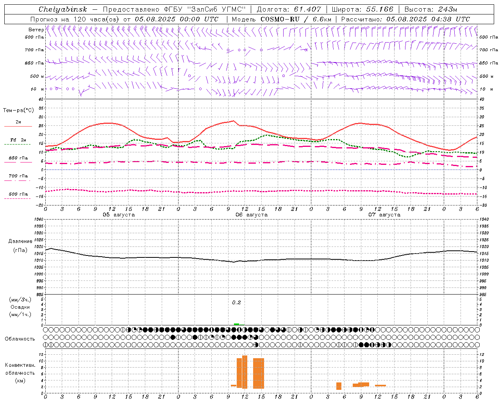Click the "Тем-ра(°C)" temperature panel label
This screenshot has width=500, height=400.
pos(18,111)
